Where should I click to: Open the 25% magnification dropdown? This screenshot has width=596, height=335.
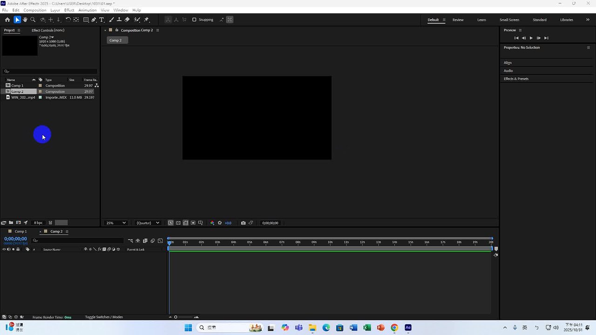pyautogui.click(x=116, y=223)
